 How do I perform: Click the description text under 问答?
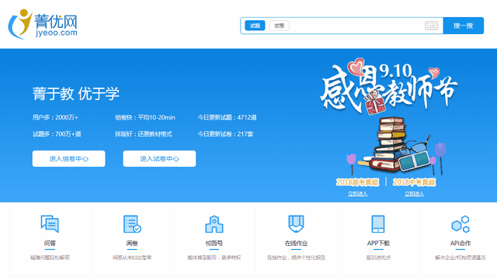[50, 258]
